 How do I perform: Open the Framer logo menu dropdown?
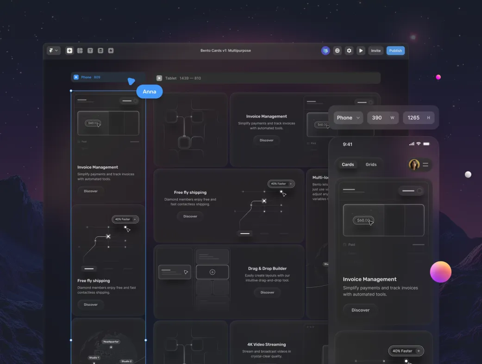pos(54,50)
